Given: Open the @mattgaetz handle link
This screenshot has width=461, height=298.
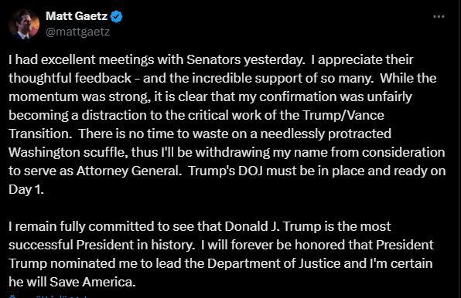Looking at the screenshot, I should pyautogui.click(x=78, y=32).
